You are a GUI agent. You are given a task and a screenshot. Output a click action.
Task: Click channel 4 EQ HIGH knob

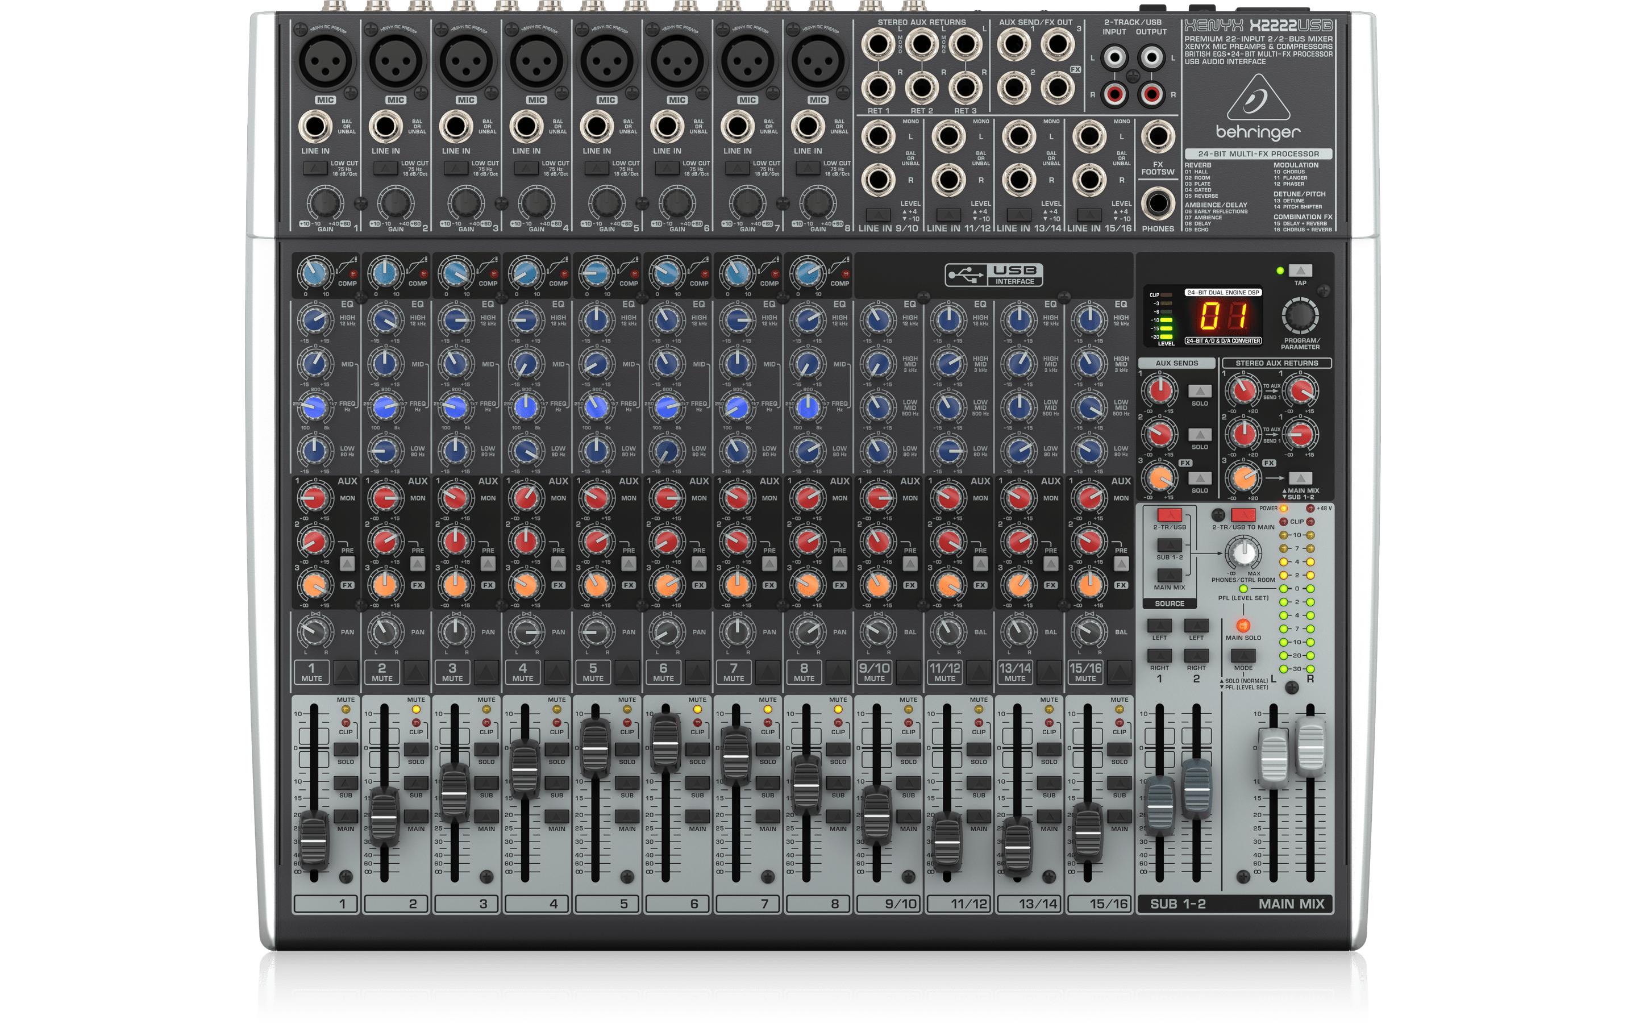pos(526,320)
